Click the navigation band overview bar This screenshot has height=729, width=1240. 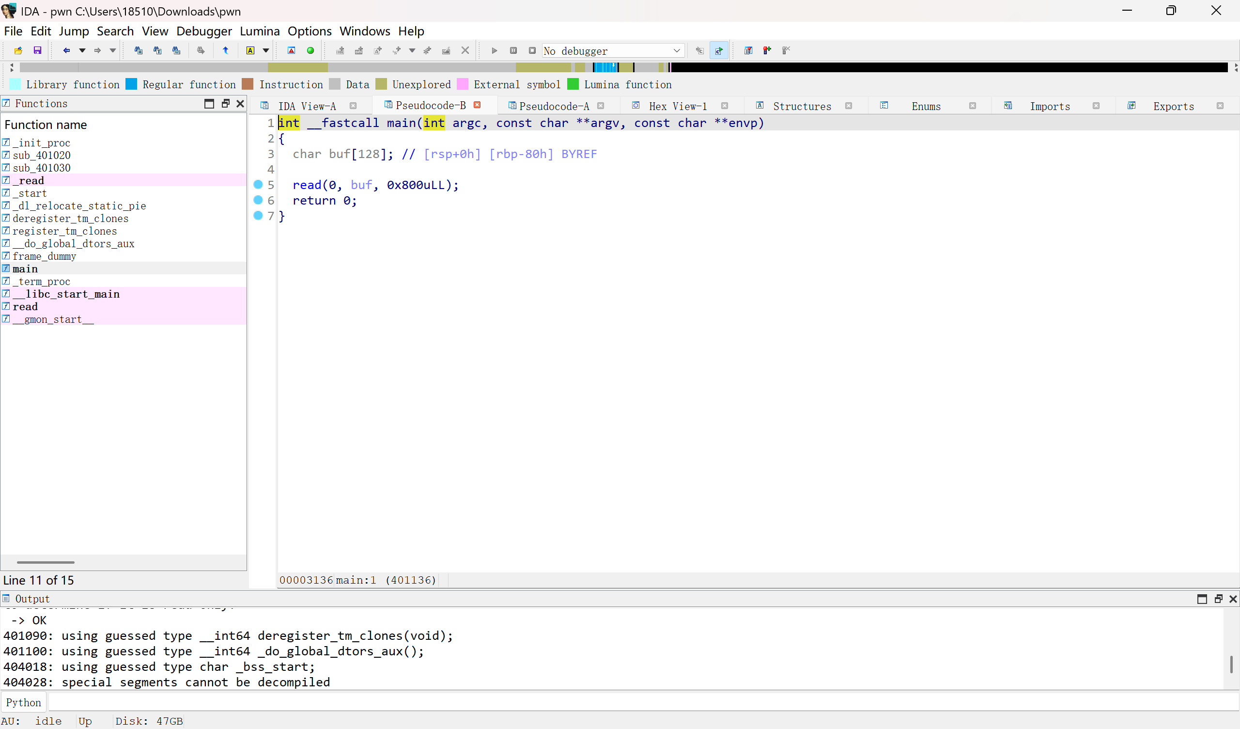(623, 67)
